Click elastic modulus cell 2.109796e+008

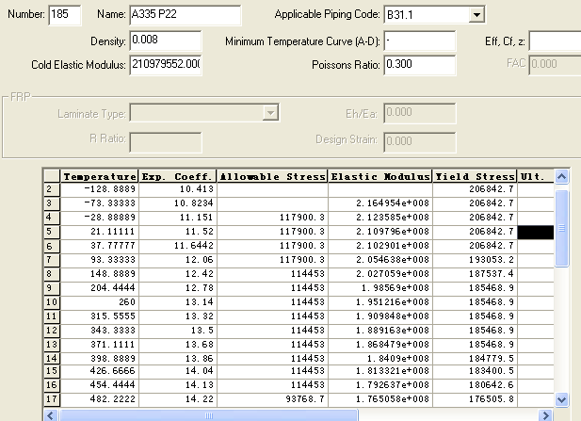[x=380, y=232]
